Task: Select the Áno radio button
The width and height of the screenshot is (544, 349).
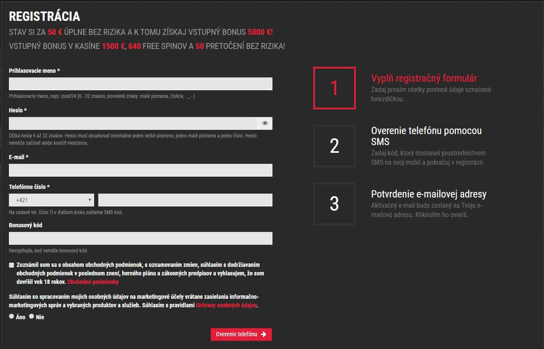Action: click(11, 316)
